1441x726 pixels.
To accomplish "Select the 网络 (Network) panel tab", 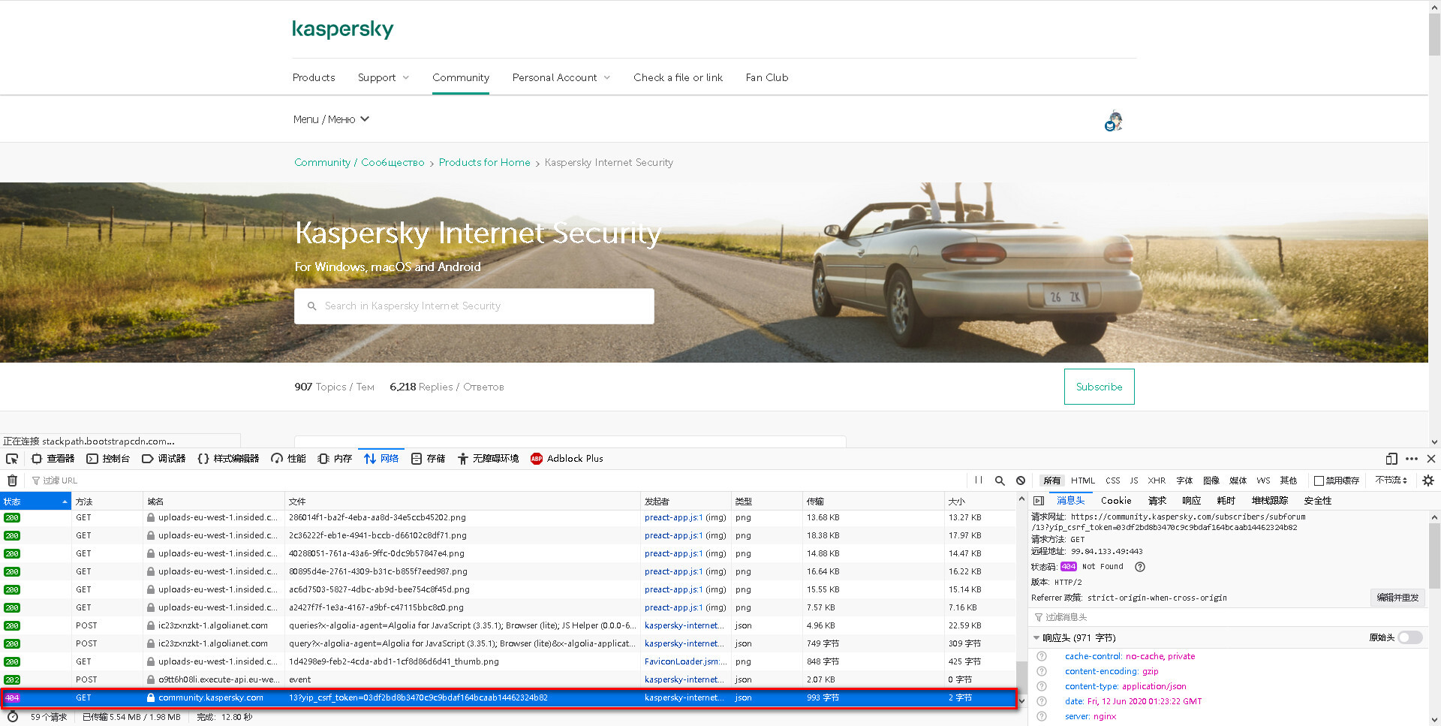I will click(381, 459).
